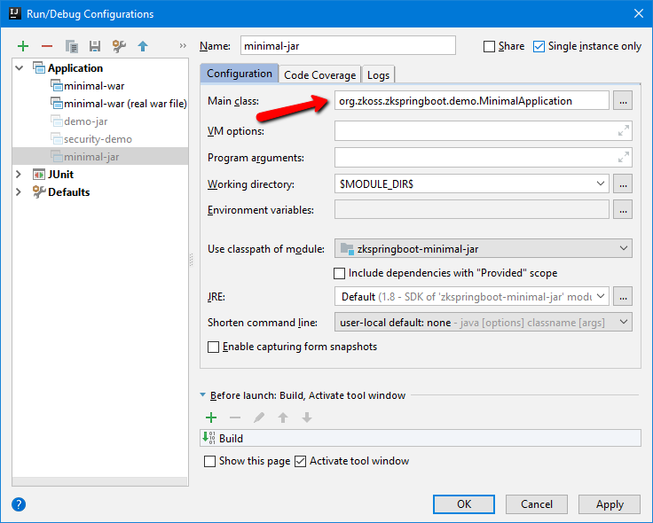Expand the JUnit tree node
This screenshot has width=653, height=523.
pyautogui.click(x=19, y=175)
